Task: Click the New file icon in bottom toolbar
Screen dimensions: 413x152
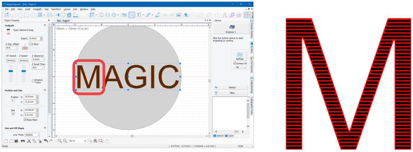Action: point(6,141)
